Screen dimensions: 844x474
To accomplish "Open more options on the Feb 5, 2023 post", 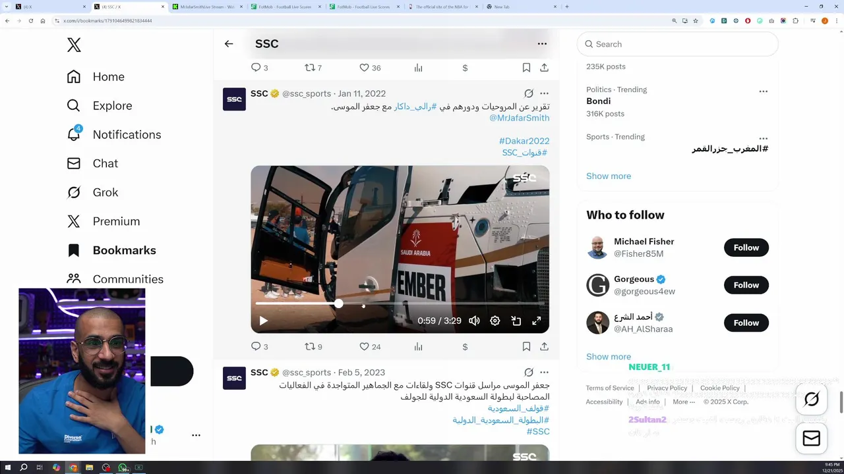I will 544,373.
